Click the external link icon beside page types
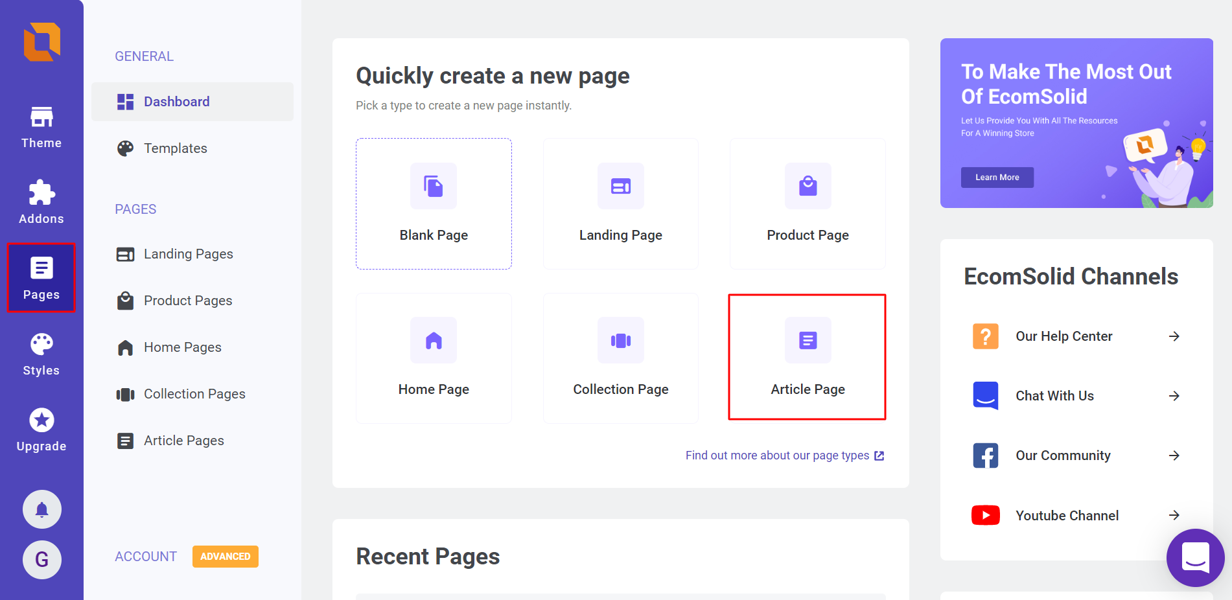This screenshot has width=1232, height=600. pos(879,456)
